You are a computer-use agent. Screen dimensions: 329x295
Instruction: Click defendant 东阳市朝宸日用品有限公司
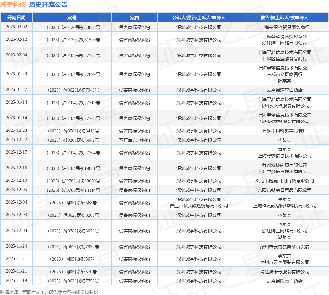click(x=285, y=190)
